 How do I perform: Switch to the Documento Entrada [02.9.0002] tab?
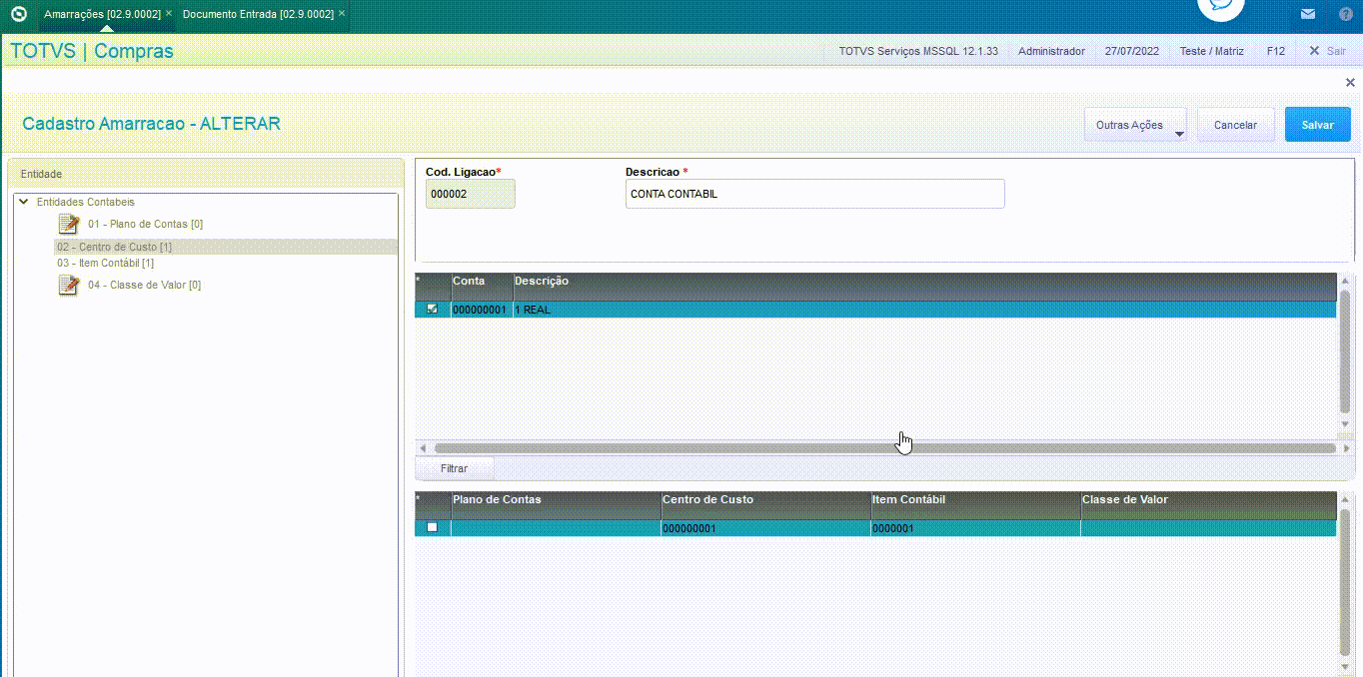[258, 14]
